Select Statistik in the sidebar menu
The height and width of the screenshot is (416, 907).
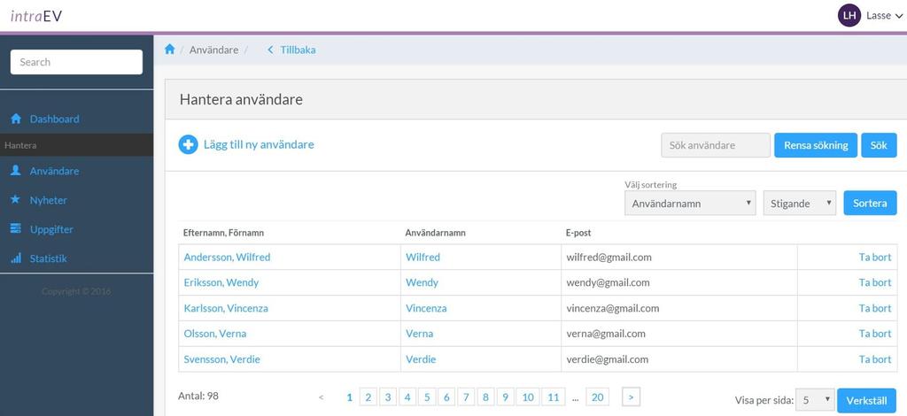49,258
